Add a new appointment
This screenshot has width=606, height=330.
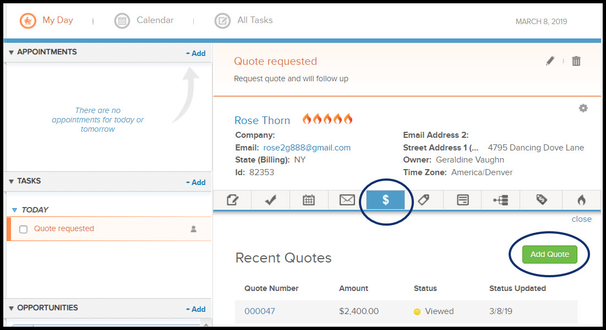(x=196, y=54)
